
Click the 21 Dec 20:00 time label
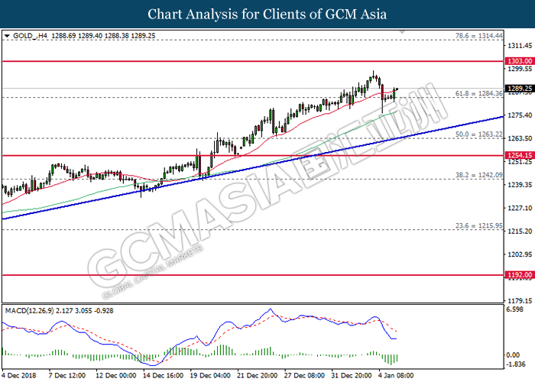click(257, 376)
